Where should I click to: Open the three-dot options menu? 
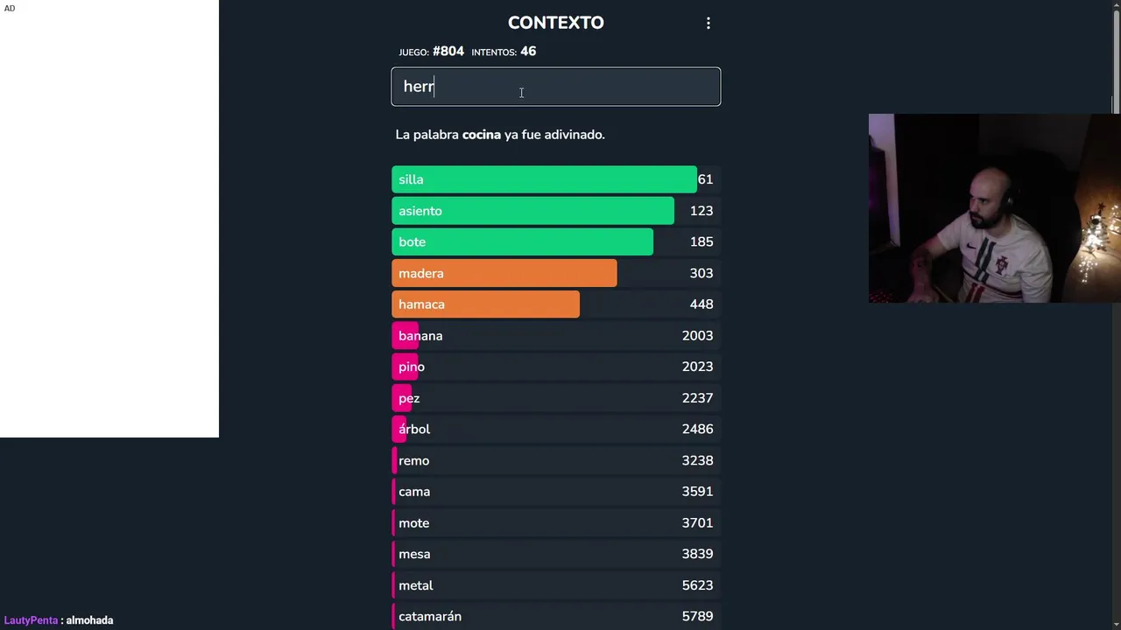(709, 24)
